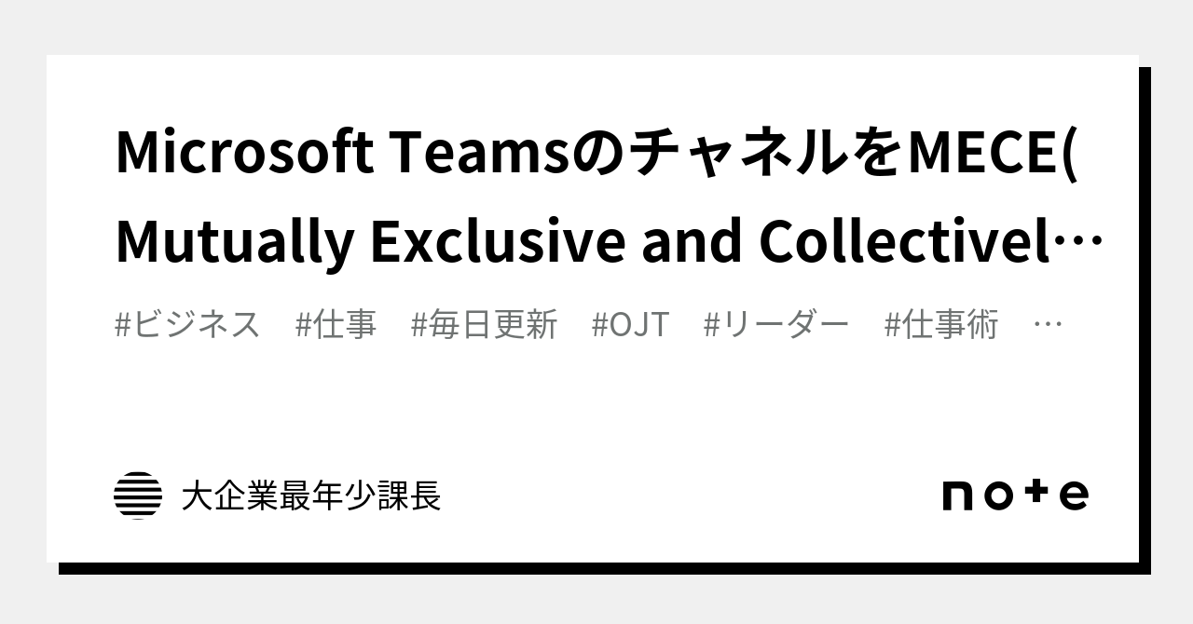Select the #毎日更新 hashtag
Screen dimensions: 1193x624
click(484, 325)
